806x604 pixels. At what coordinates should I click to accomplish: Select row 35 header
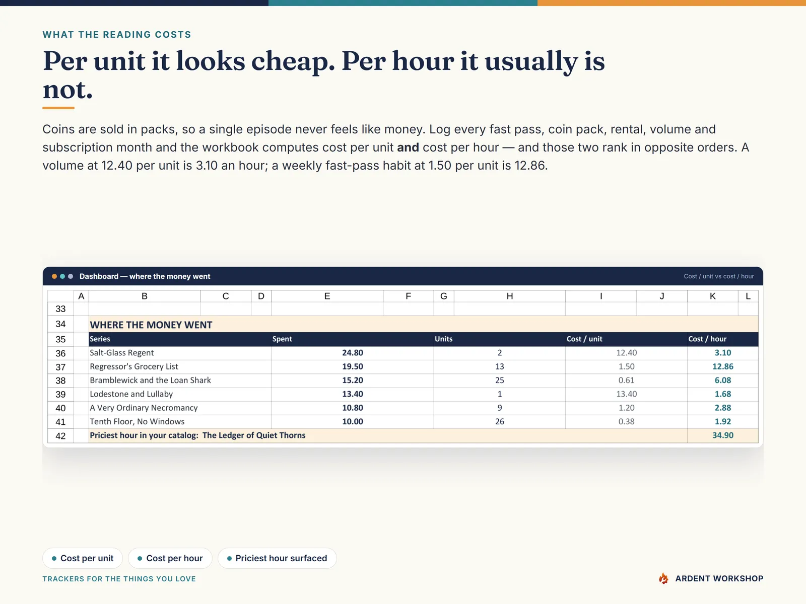tap(60, 339)
